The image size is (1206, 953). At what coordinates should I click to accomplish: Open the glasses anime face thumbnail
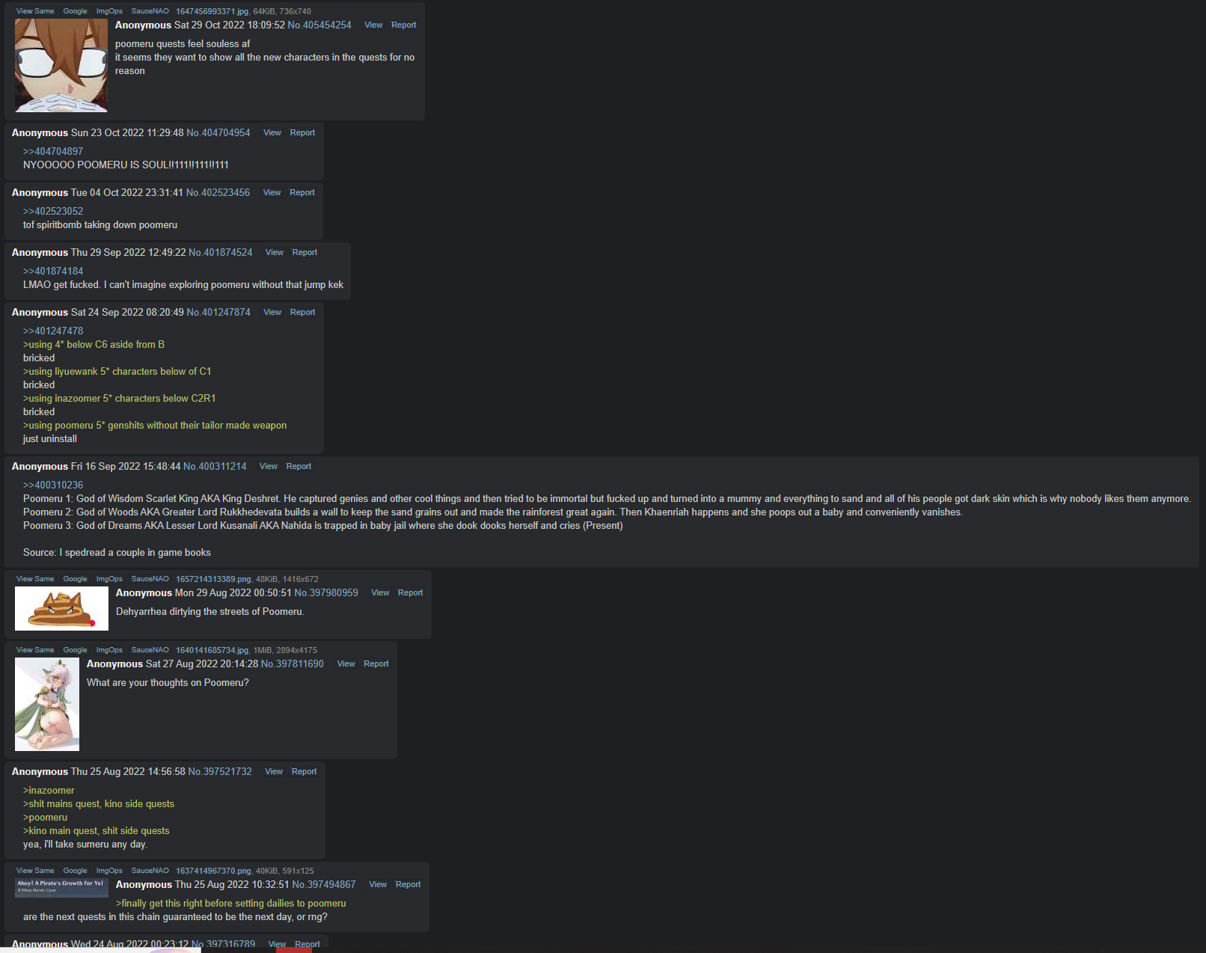click(x=61, y=65)
